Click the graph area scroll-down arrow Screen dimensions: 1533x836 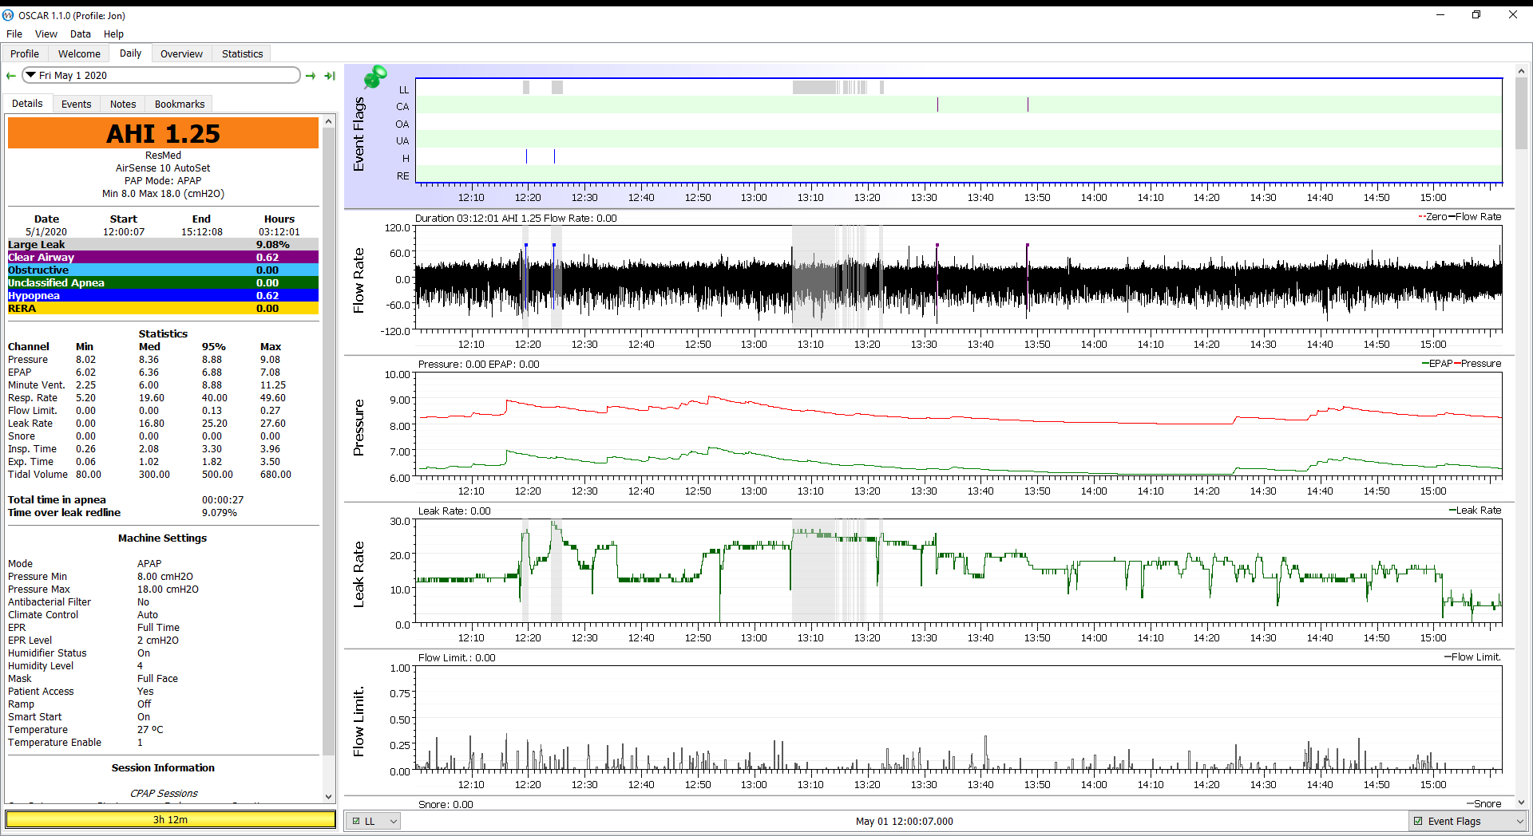[x=1521, y=802]
